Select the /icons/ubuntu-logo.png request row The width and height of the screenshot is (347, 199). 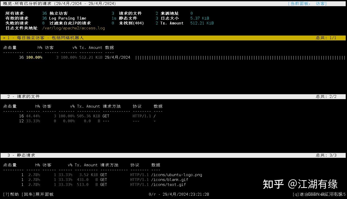point(177,175)
